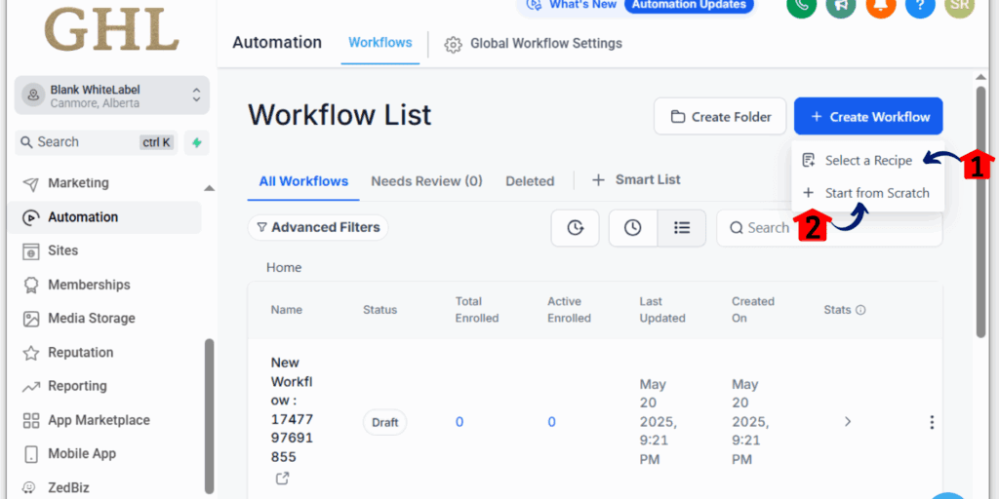
Task: Click the Create Workflow dropdown button
Action: (x=868, y=117)
